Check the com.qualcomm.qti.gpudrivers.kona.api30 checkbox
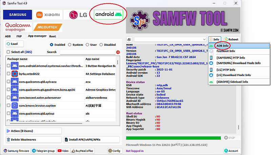Screen dimensions: 271x155 point(8,90)
